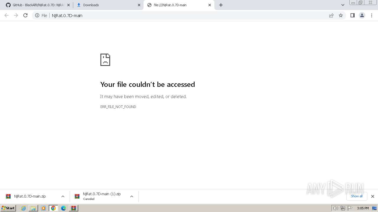
Task: Close the downloads shelf
Action: 372,196
